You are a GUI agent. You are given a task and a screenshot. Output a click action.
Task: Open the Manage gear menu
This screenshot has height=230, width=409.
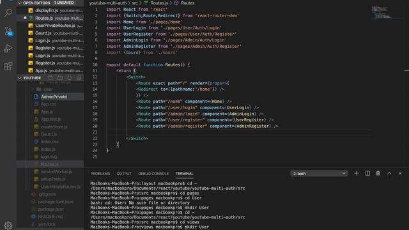(8, 226)
